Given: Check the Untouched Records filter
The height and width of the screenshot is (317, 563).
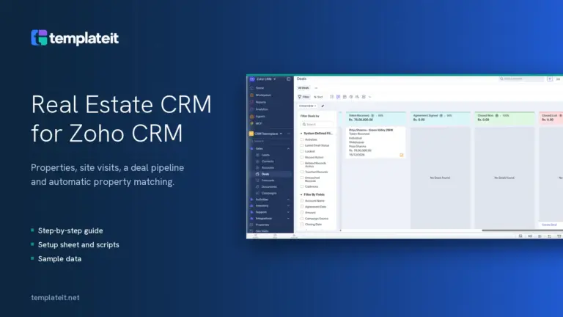Looking at the screenshot, I should [302, 178].
